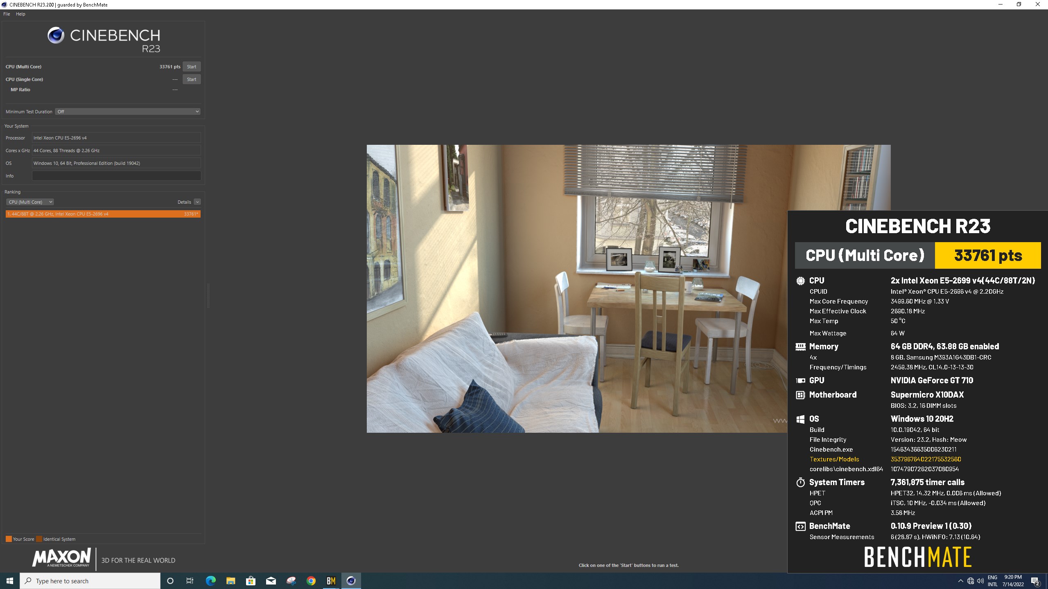Open the clock showing 9:20 PM
The image size is (1048, 589).
click(1013, 581)
